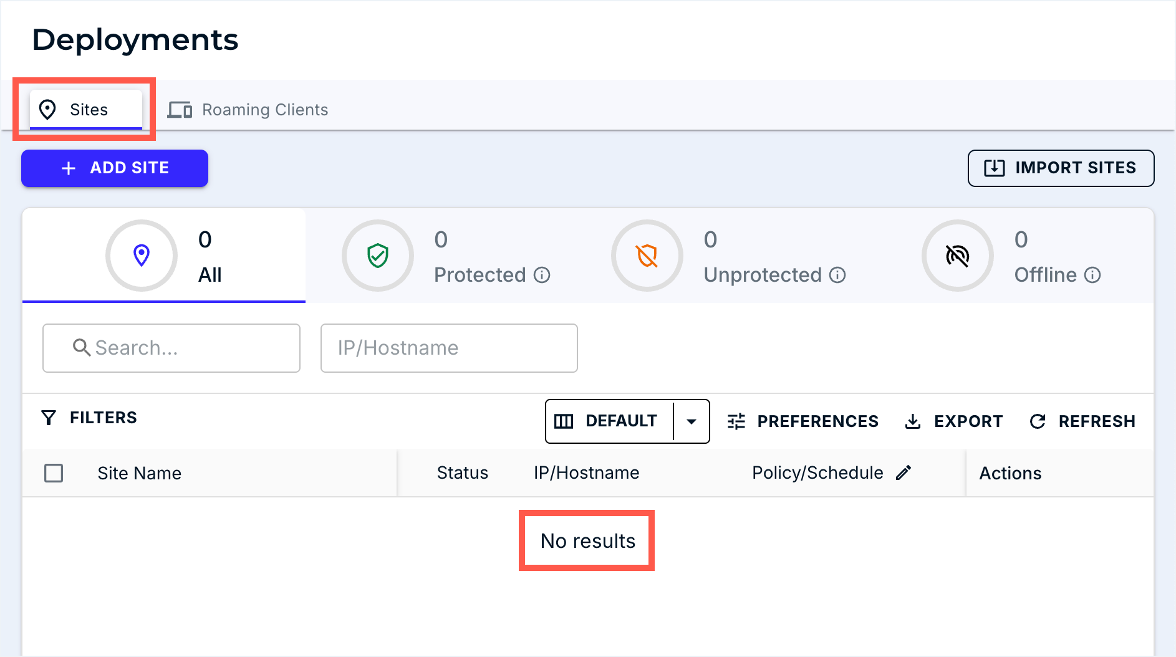The image size is (1176, 657).
Task: Expand the DEFAULT view dropdown arrow
Action: point(691,421)
